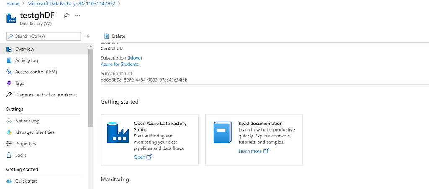Screen dimensions: 429x189
Task: Click the Delete trash can icon
Action: point(106,36)
